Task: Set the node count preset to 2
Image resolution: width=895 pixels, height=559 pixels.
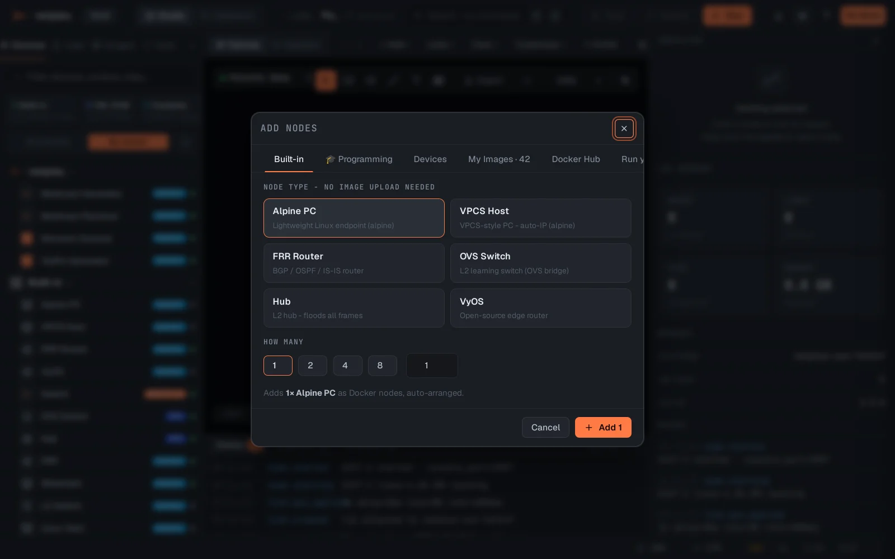Action: (x=313, y=366)
